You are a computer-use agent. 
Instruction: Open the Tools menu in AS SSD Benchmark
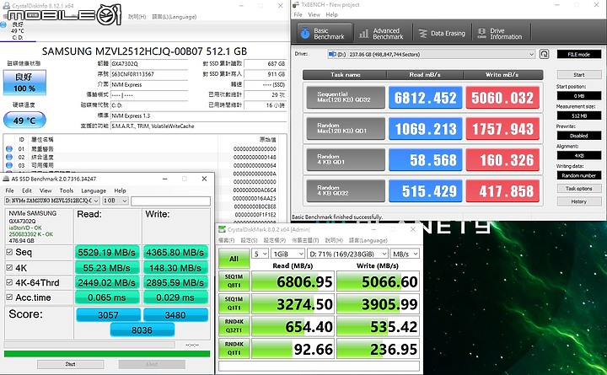pos(67,190)
